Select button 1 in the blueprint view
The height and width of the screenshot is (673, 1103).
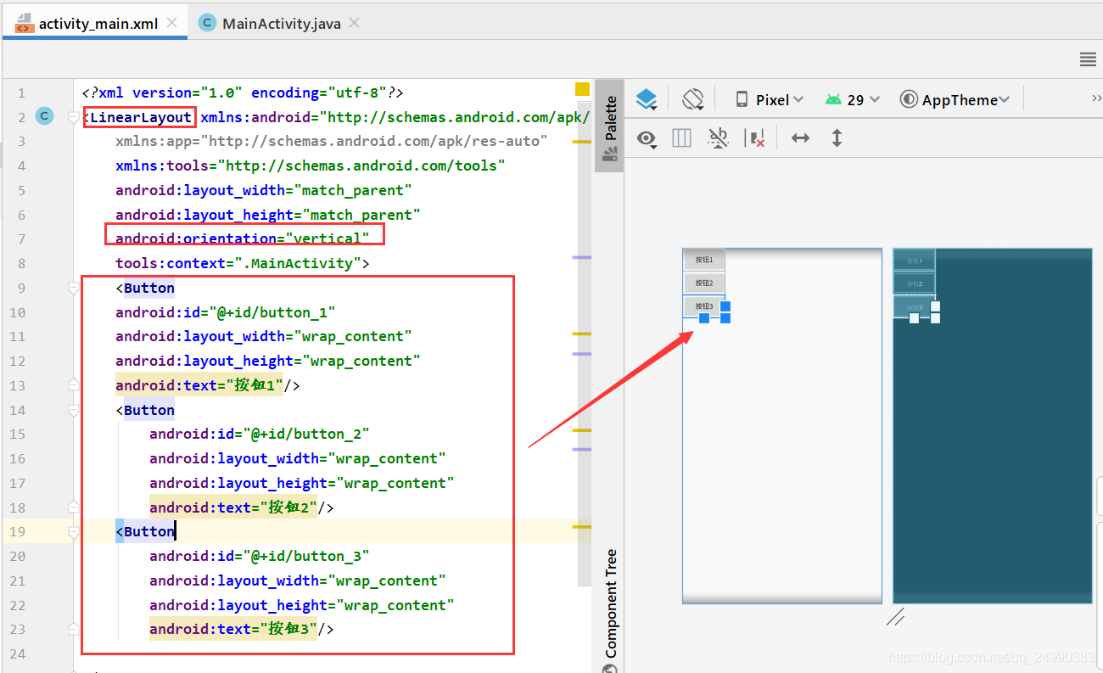pos(914,260)
